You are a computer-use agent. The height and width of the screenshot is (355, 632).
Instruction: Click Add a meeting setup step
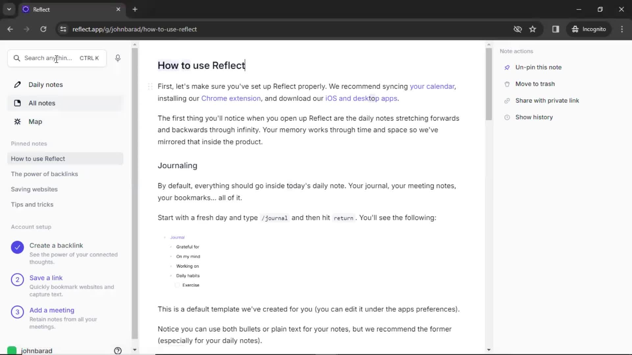pyautogui.click(x=65, y=318)
